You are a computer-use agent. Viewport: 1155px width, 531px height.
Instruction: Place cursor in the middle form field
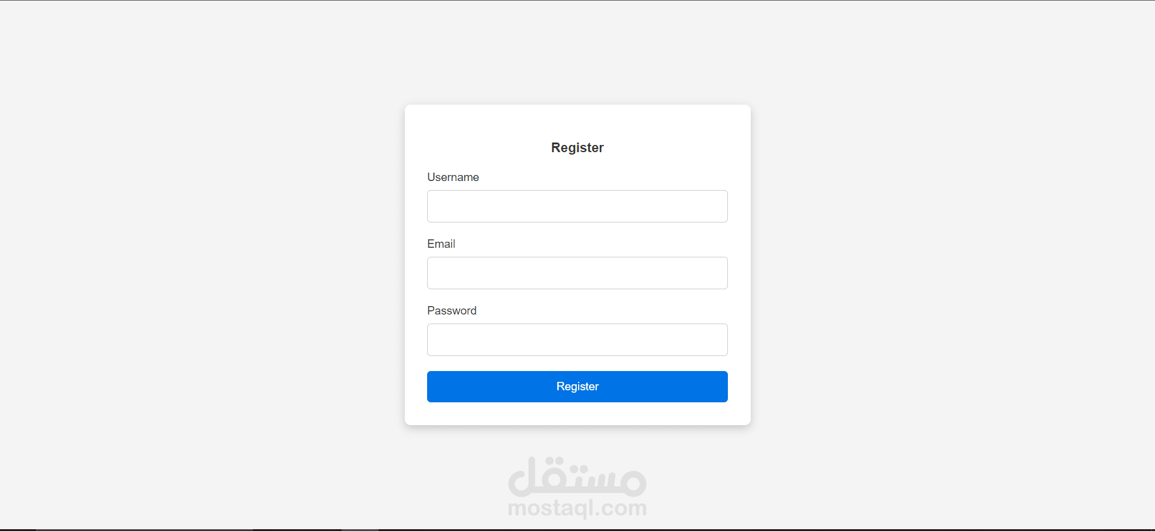pyautogui.click(x=577, y=273)
